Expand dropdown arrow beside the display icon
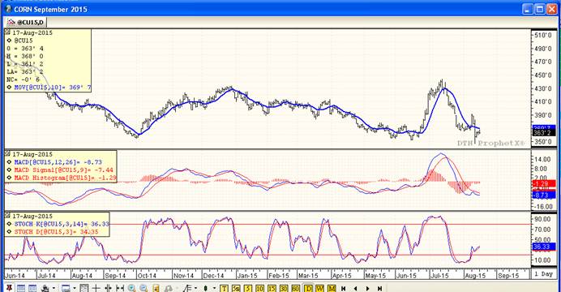Screen dimensions: 561x292 click(x=75, y=289)
